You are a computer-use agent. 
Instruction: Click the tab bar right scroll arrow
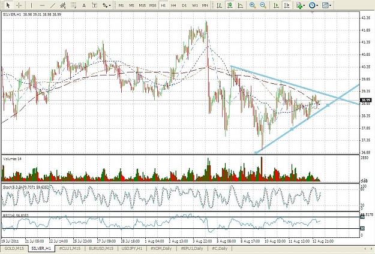coord(371,249)
